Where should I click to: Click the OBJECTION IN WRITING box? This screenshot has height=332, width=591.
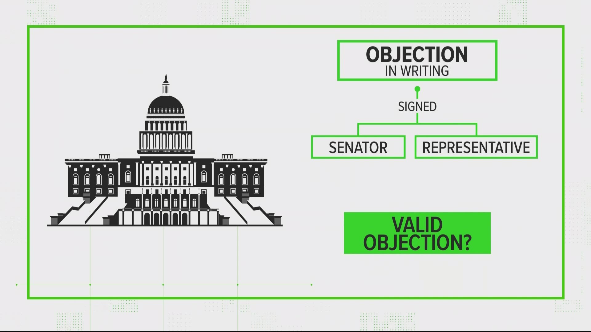pos(417,60)
